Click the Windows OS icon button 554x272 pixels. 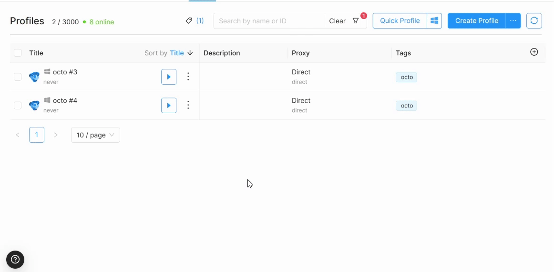434,21
